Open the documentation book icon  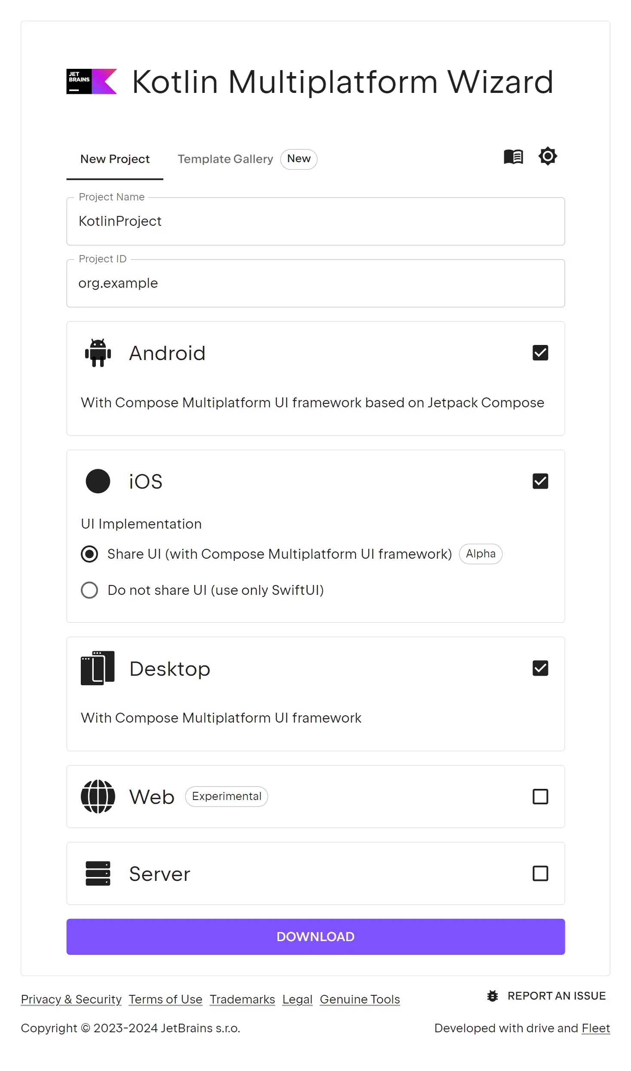pyautogui.click(x=513, y=157)
